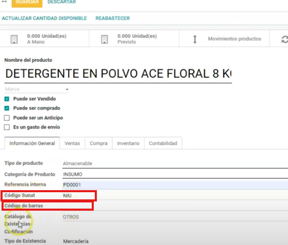Click the Código de barras field

(x=175, y=206)
